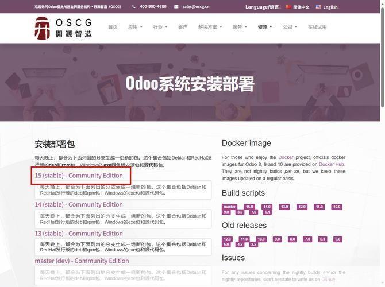
Task: Follow the Docker project link
Action: coord(286,157)
